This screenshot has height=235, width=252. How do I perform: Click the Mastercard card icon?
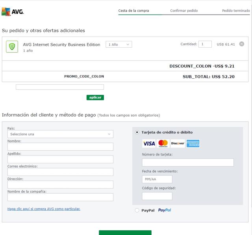pyautogui.click(x=163, y=143)
